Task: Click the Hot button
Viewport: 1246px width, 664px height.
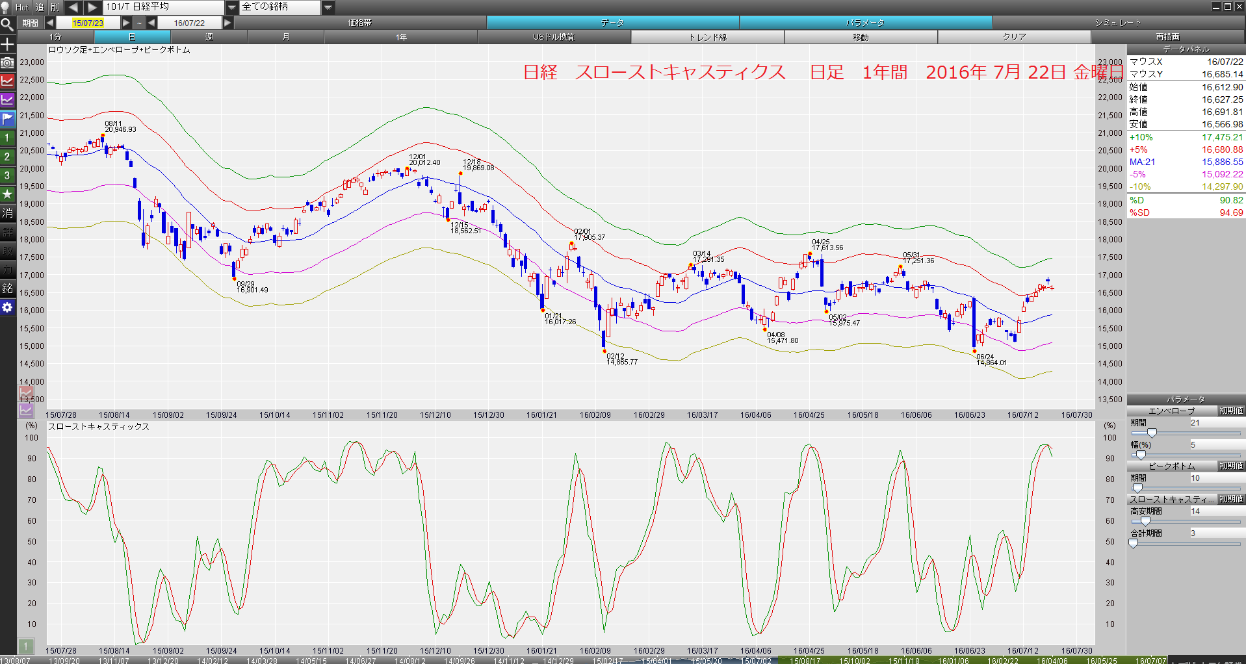Action: point(22,7)
